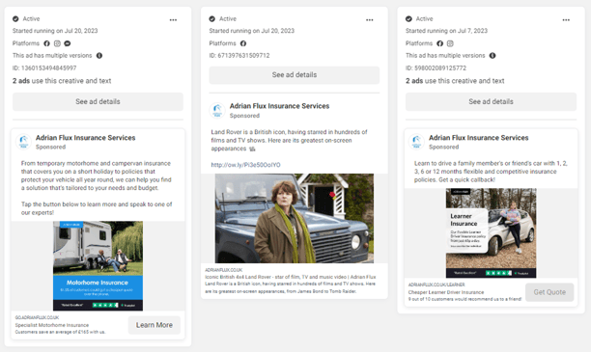
Task: Click the Adrian Flux Insurance Services name on the Land Rover ad
Action: point(279,106)
